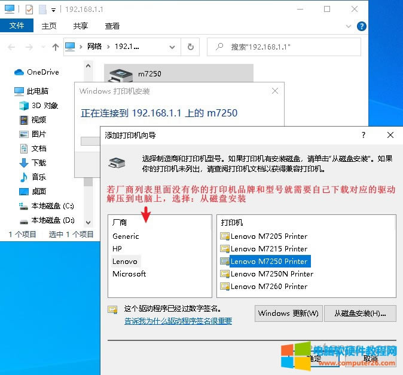Select 3D 对象 folder icon
This screenshot has height=375, width=403.
pyautogui.click(x=24, y=106)
